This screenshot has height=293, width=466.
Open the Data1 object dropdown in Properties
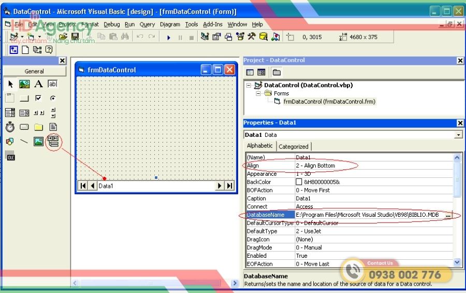coord(459,135)
